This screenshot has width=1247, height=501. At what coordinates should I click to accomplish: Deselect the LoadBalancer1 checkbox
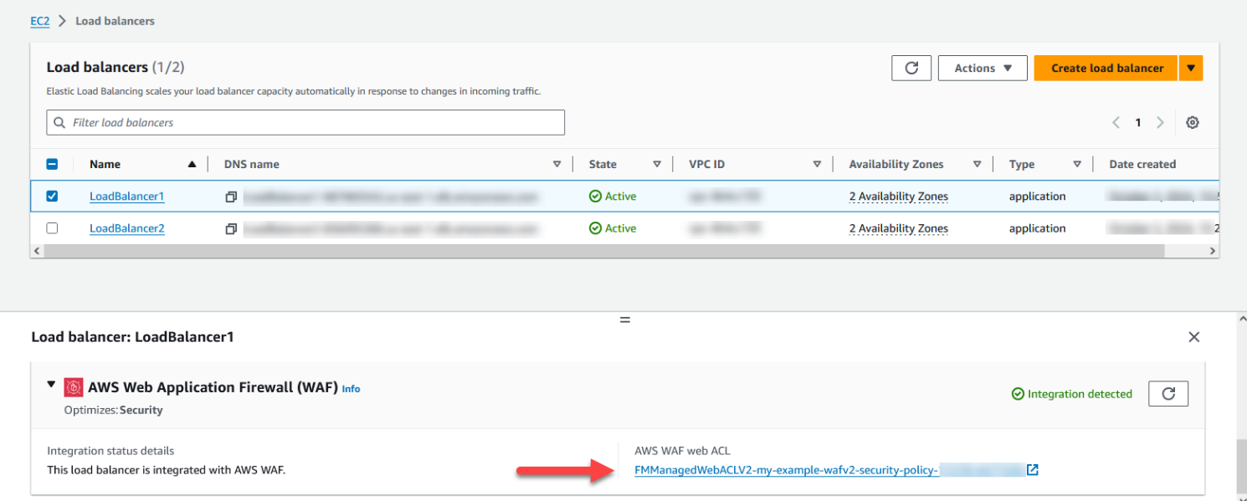[x=53, y=195]
